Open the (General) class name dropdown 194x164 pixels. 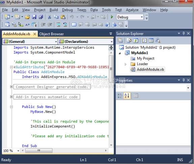pos(56,42)
